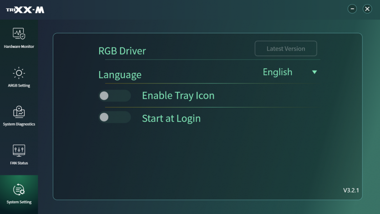Toggle the Enable Tray Icon switch

pyautogui.click(x=114, y=96)
